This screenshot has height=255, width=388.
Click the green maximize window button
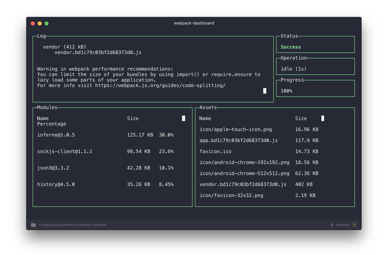[47, 23]
